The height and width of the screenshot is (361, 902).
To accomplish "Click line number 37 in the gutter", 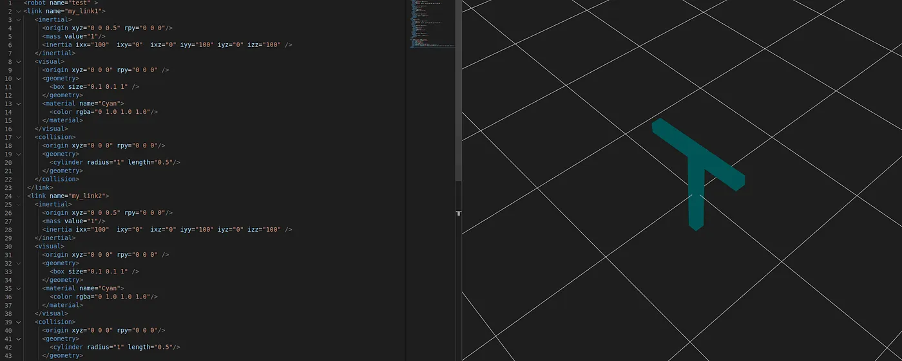I will tap(8, 305).
